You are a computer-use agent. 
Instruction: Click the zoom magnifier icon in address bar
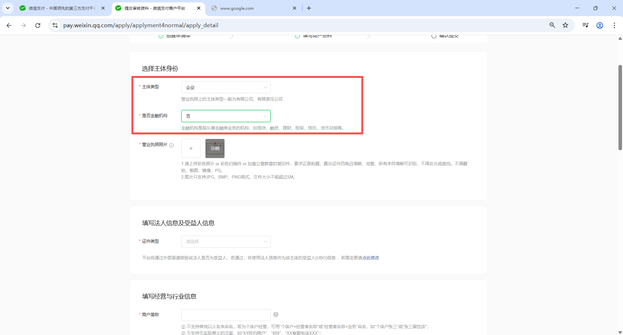coord(552,25)
